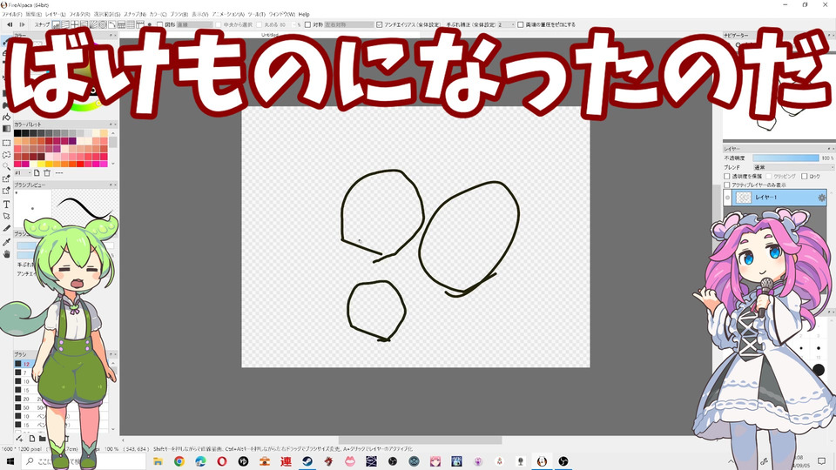
Task: Select the Gradient tool
Action: click(x=6, y=129)
